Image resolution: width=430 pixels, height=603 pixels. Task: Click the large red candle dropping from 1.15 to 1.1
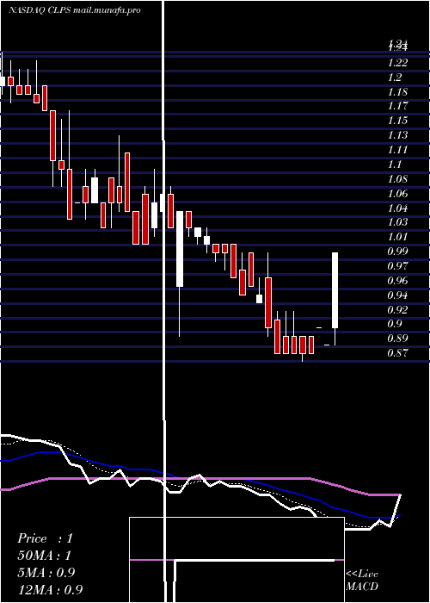pyautogui.click(x=52, y=136)
